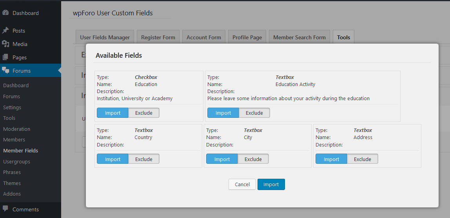Exclude the Country field from import
450x218 pixels.
point(144,159)
